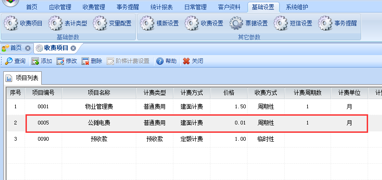Click the price 1.50 cell
382x180 pixels.
tap(229, 107)
